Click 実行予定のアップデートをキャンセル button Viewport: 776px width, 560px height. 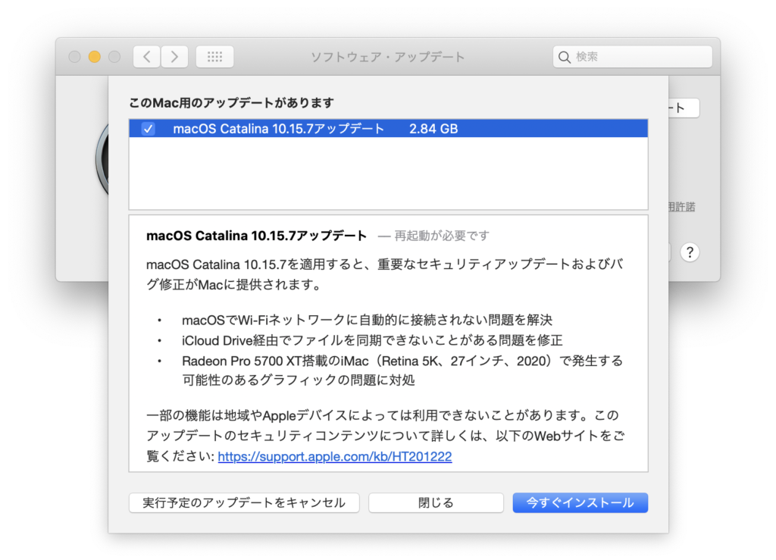pos(244,502)
